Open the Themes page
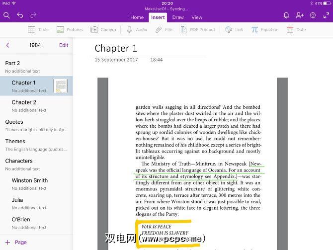The image size is (333, 250). 36,145
